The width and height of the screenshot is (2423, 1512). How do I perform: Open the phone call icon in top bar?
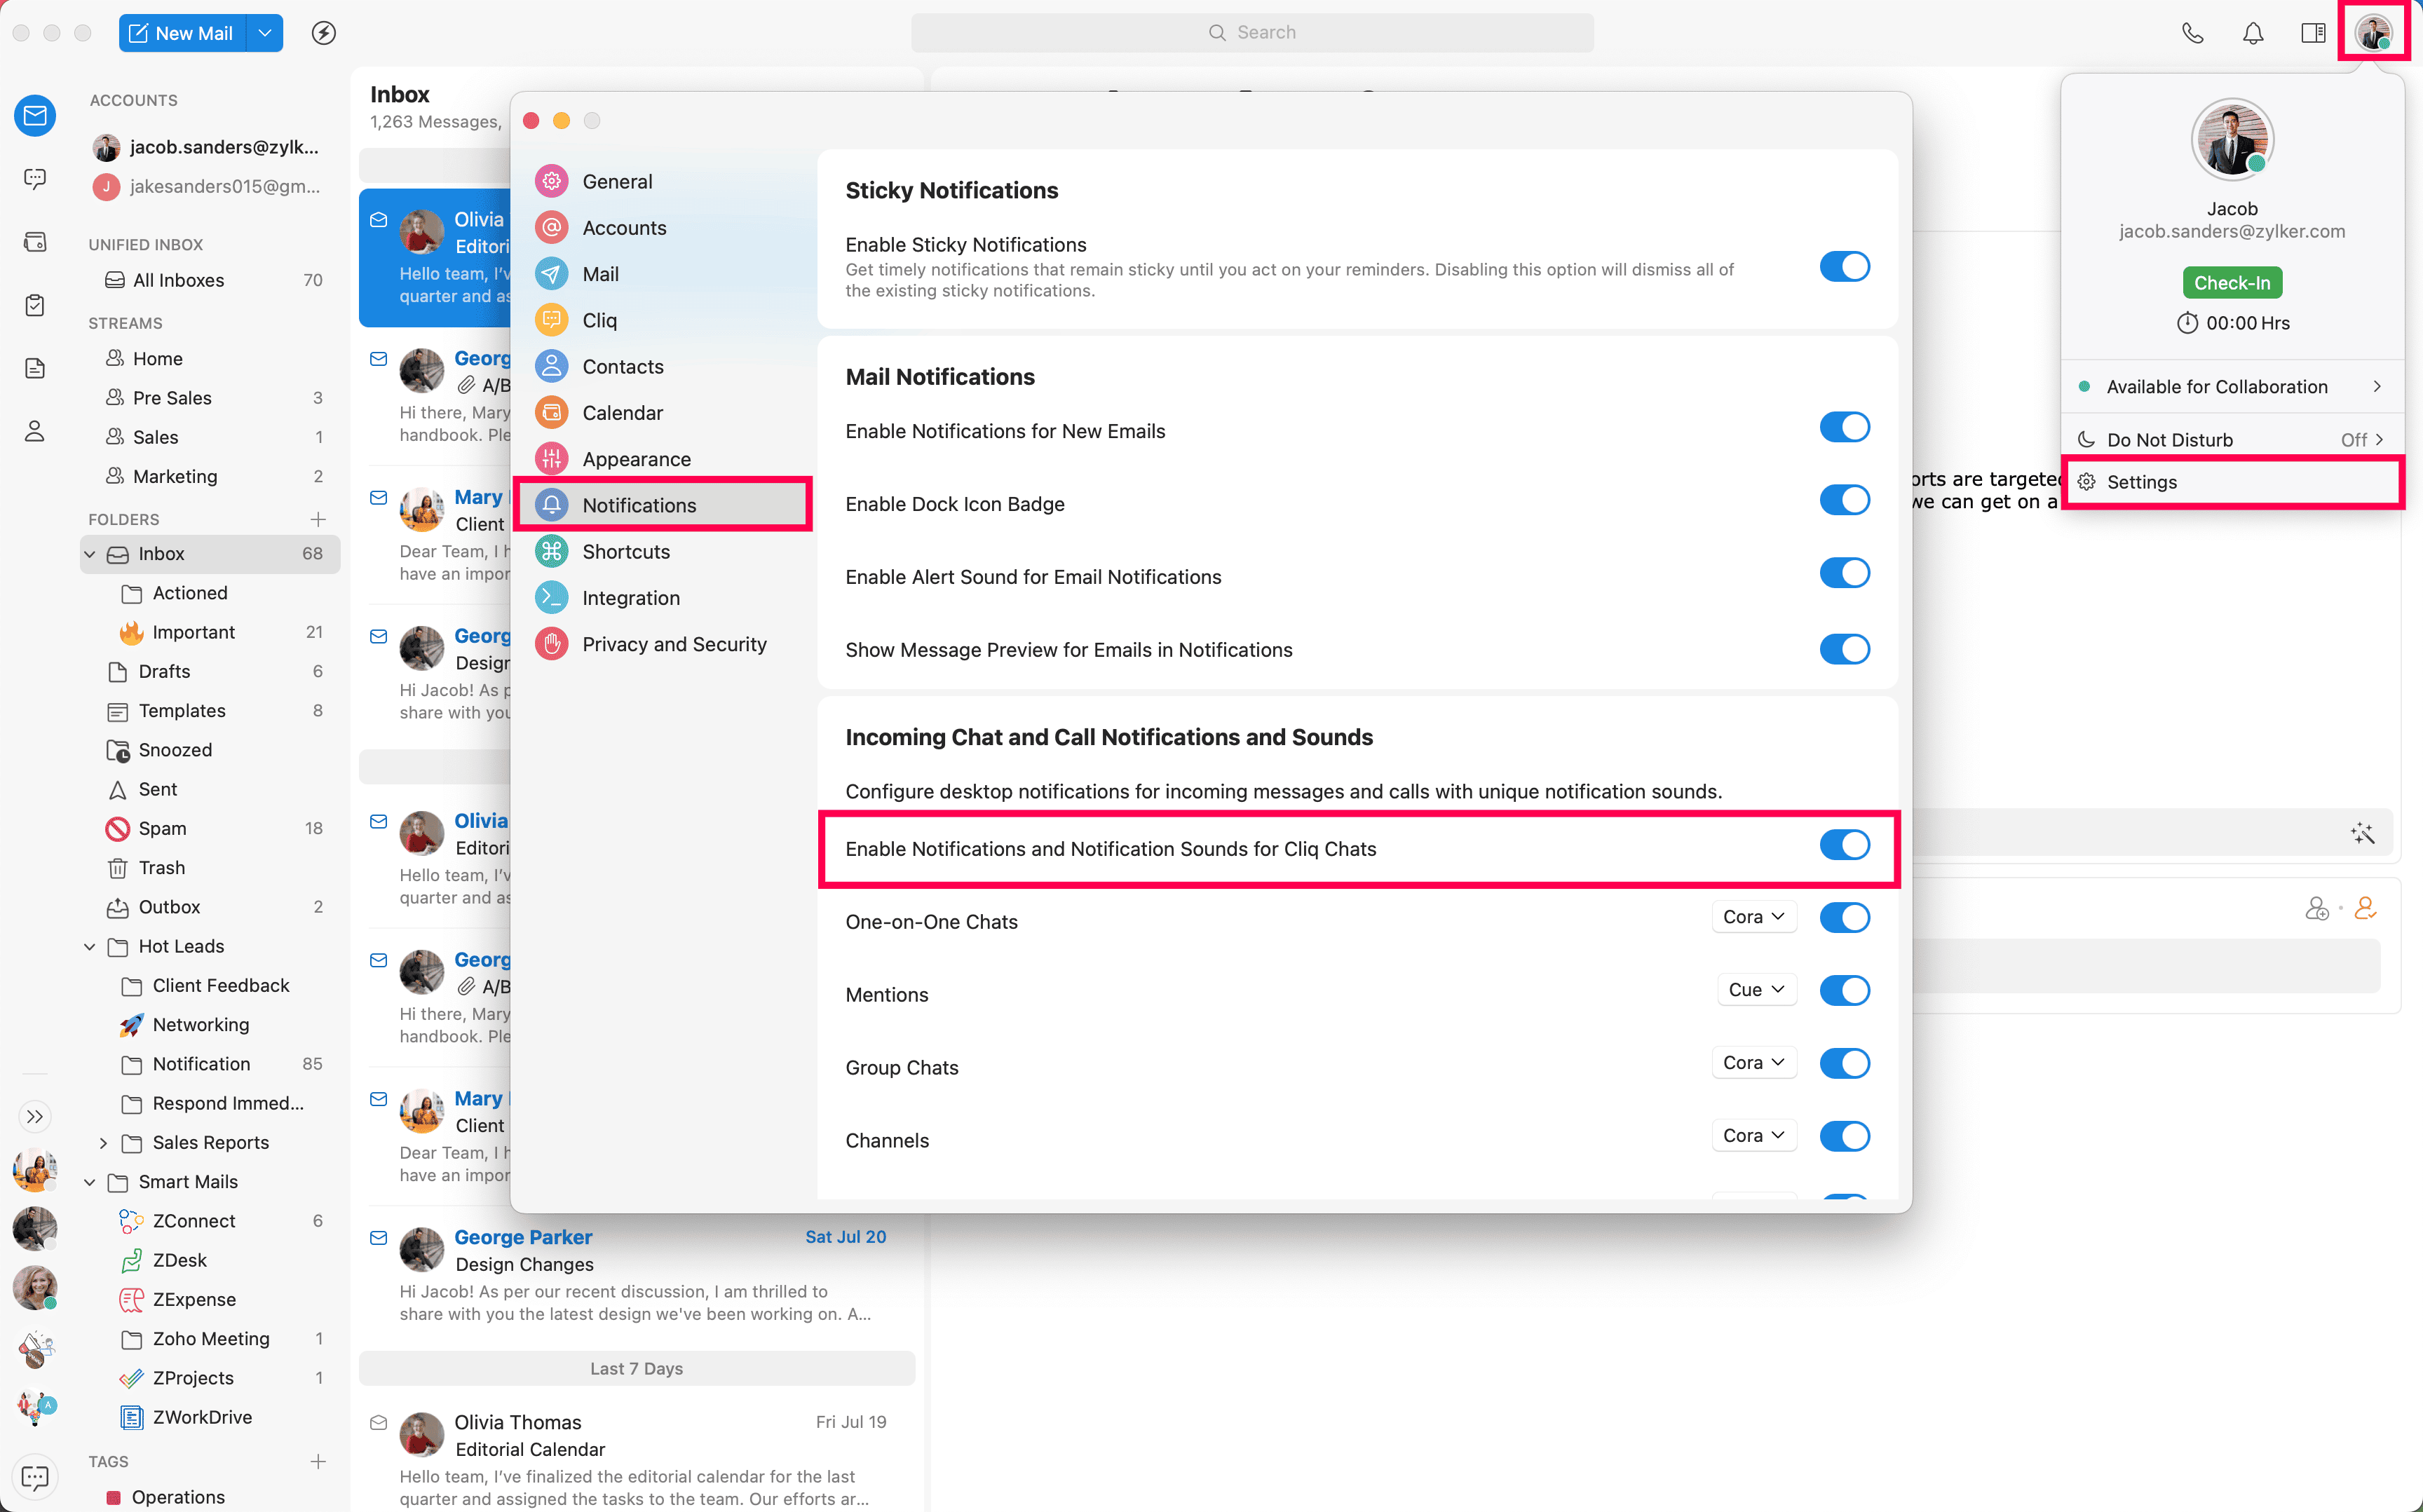pyautogui.click(x=2192, y=33)
